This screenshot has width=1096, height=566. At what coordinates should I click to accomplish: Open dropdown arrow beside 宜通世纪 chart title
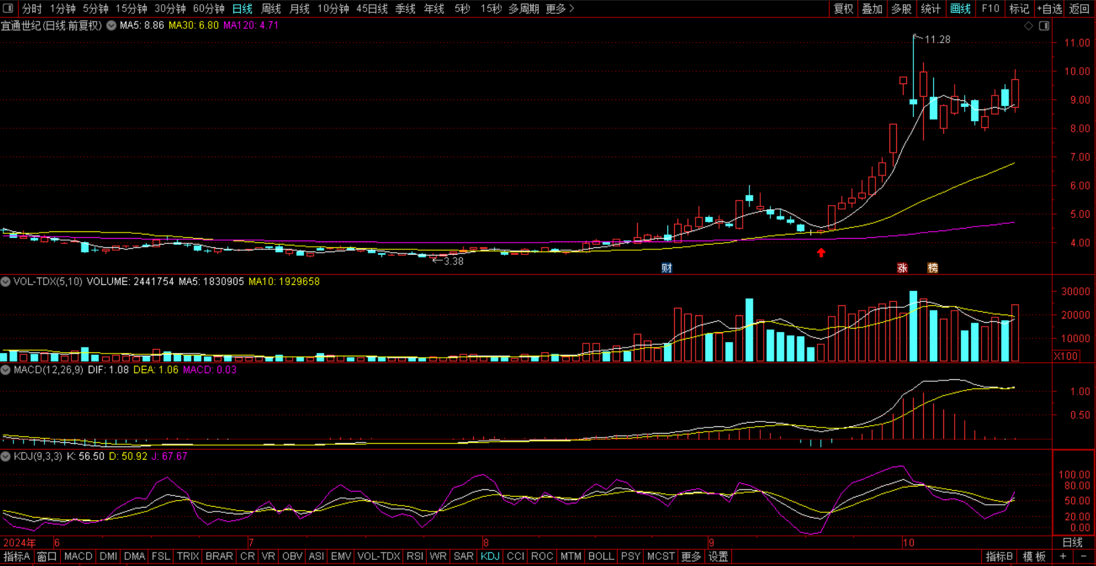point(111,26)
